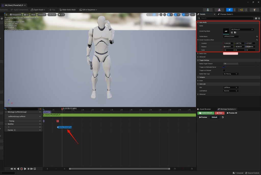261x175 pixels.
Task: Click the Animation mode running-figure icon
Action: coord(229,10)
